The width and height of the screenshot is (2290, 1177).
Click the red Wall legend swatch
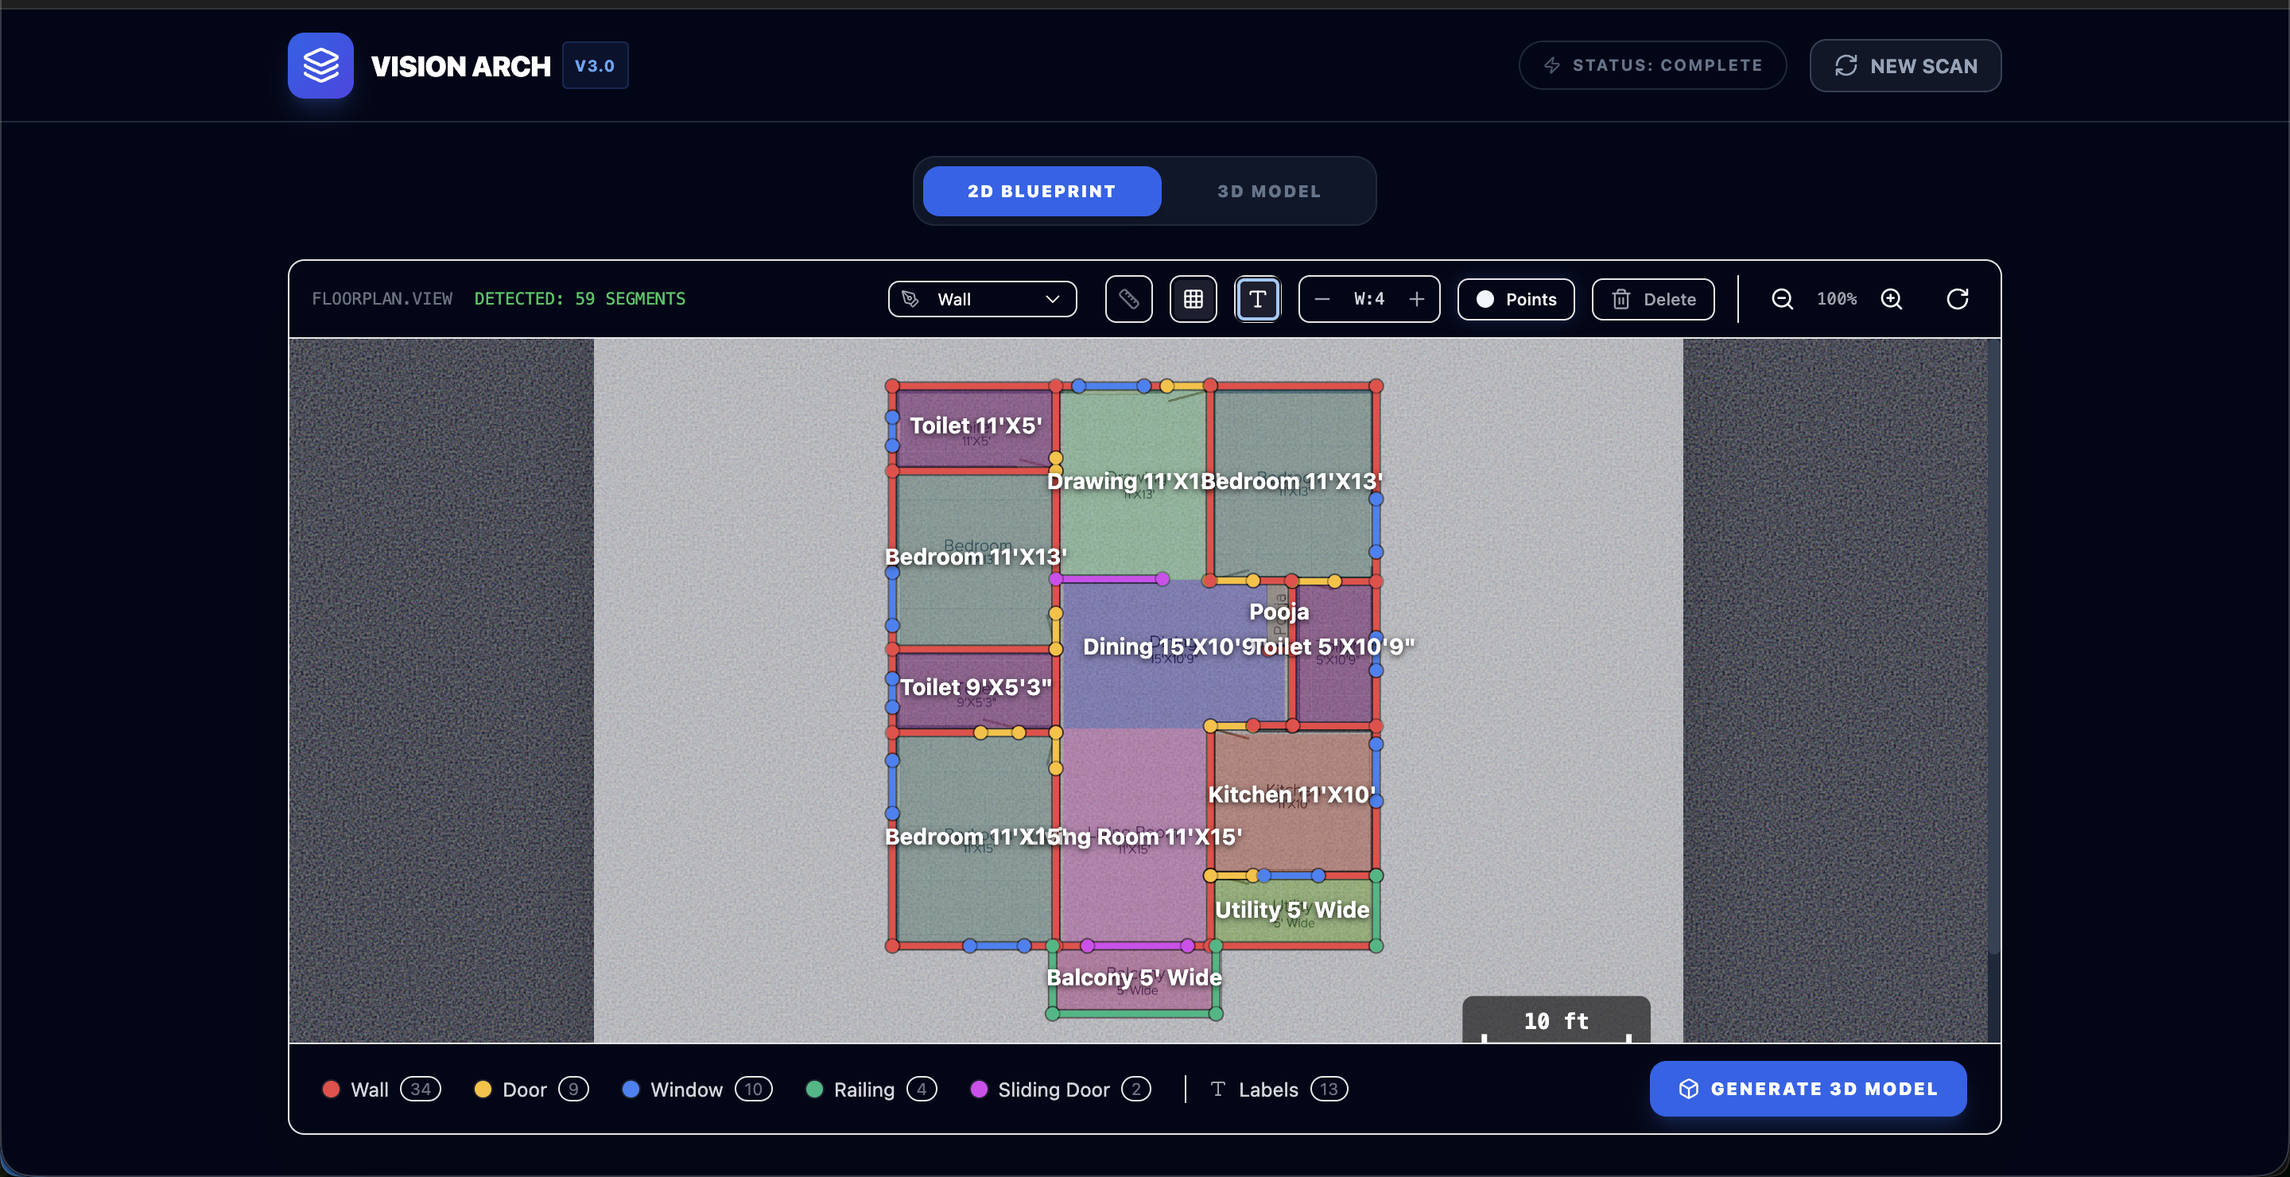[331, 1089]
